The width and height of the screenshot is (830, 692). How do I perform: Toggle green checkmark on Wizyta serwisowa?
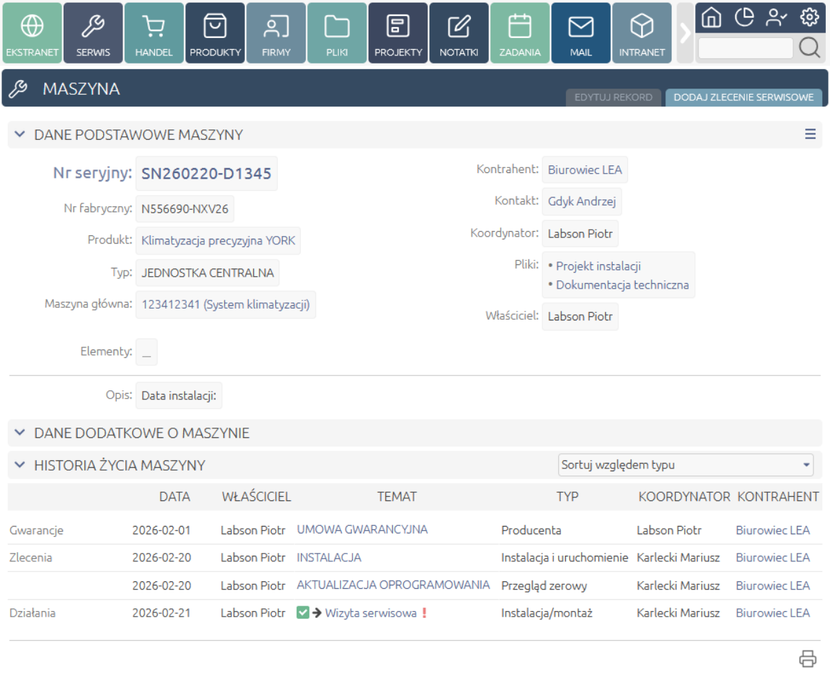[302, 612]
